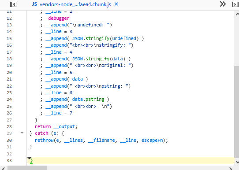Set breakpoint on line number 18

click(x=9, y=59)
